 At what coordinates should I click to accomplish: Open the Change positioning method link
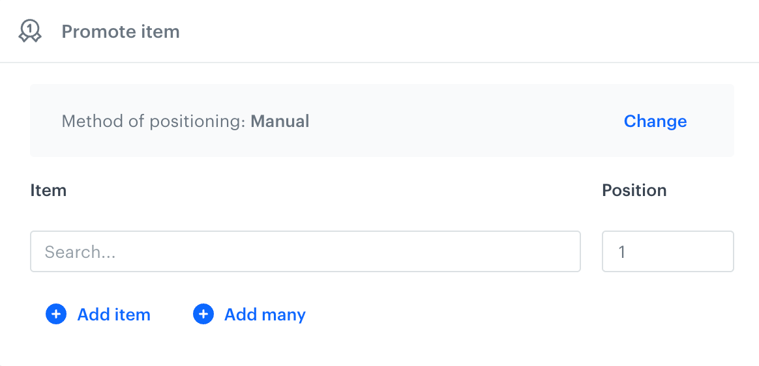pyautogui.click(x=655, y=121)
